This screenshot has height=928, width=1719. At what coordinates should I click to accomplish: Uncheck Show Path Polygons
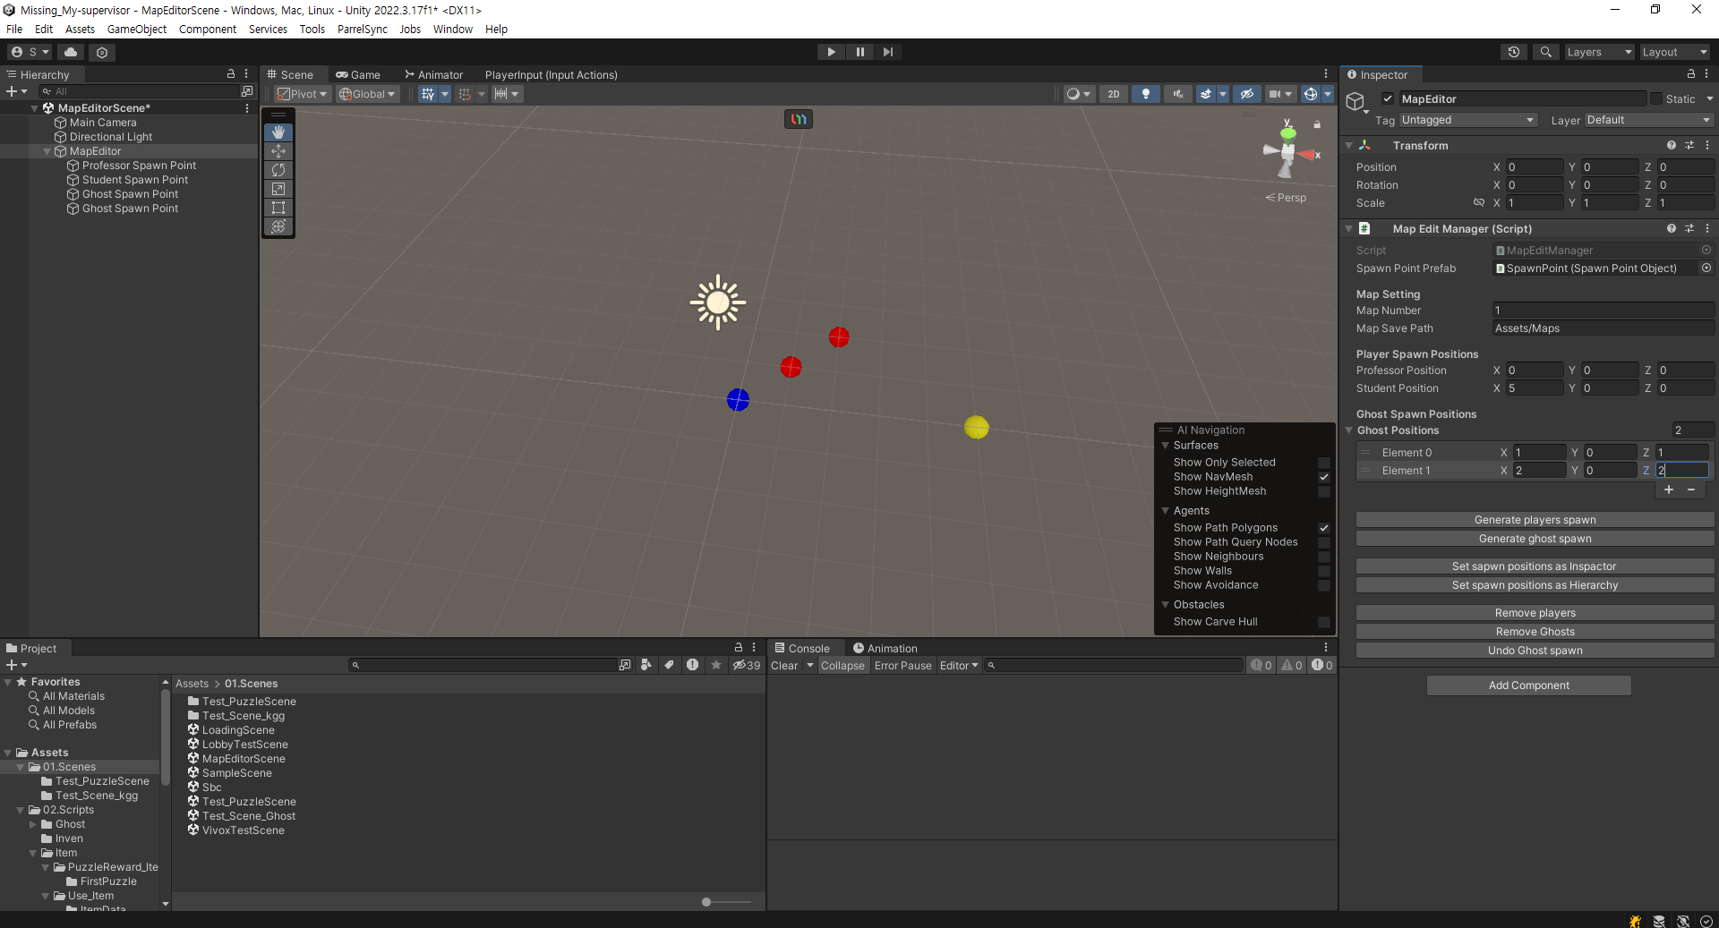(1324, 528)
